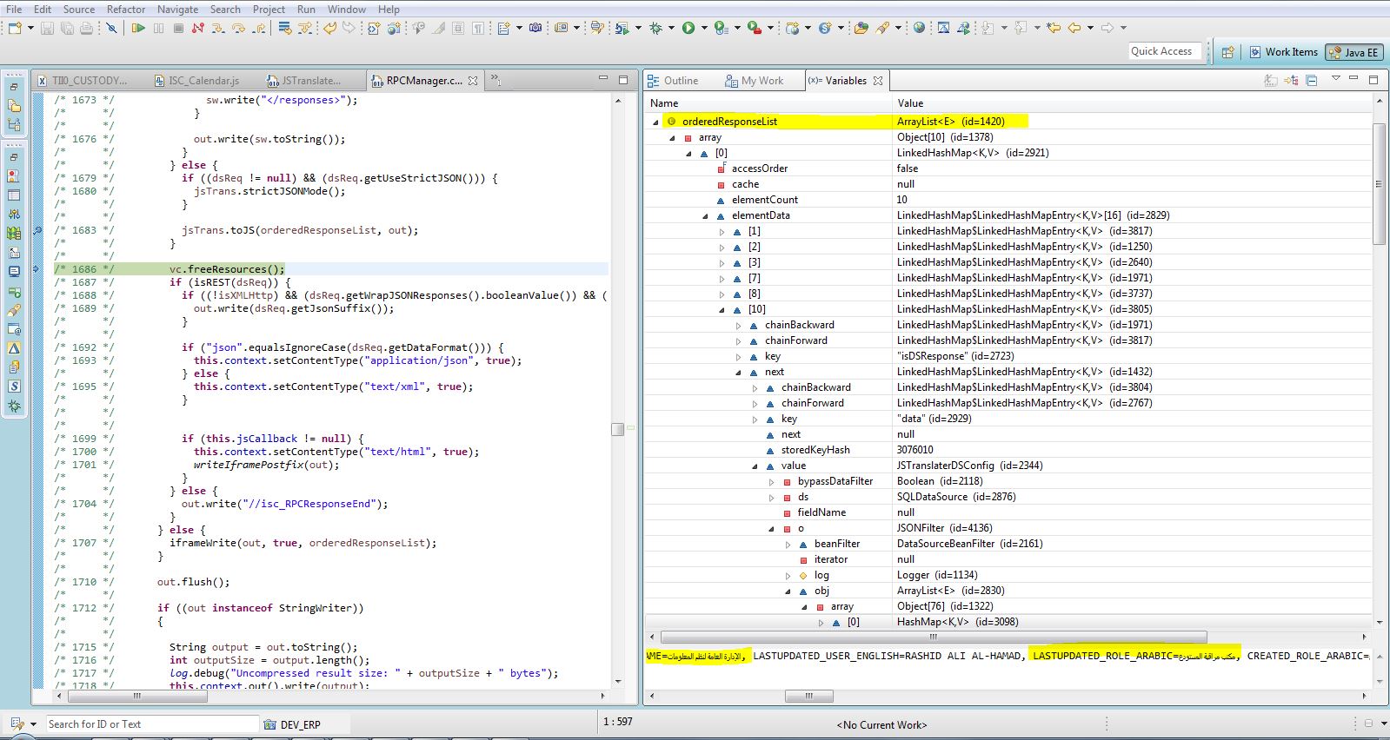Image resolution: width=1390 pixels, height=740 pixels.
Task: Collapse the orderedResponseList variable node
Action: [x=655, y=122]
